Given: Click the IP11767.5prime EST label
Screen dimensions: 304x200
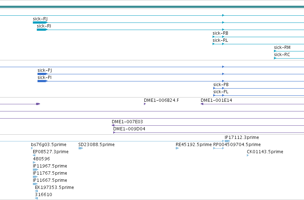Looking at the screenshot, I should (x=50, y=174).
